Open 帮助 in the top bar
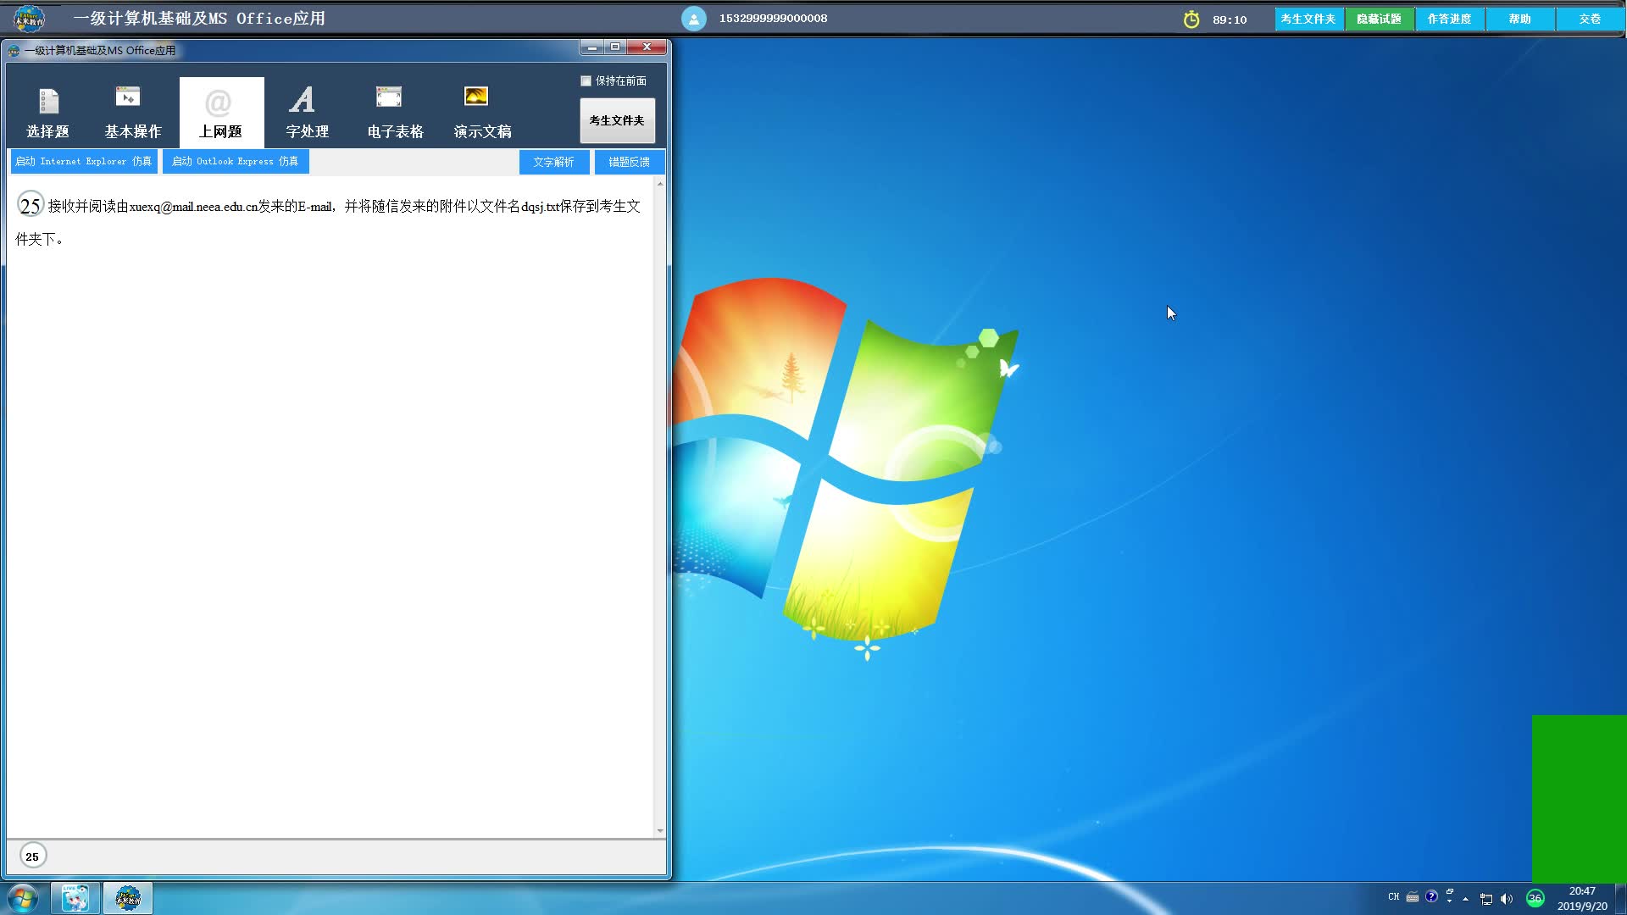Image resolution: width=1627 pixels, height=915 pixels. click(x=1519, y=19)
